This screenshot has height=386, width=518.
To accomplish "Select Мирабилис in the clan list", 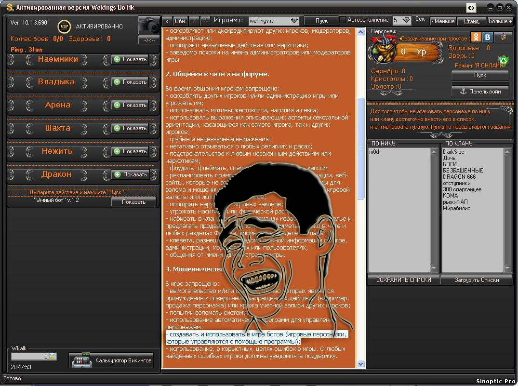I will [456, 208].
